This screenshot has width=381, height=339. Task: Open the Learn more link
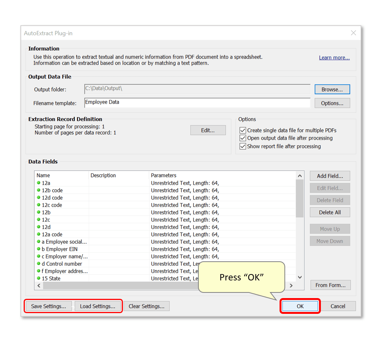point(334,57)
